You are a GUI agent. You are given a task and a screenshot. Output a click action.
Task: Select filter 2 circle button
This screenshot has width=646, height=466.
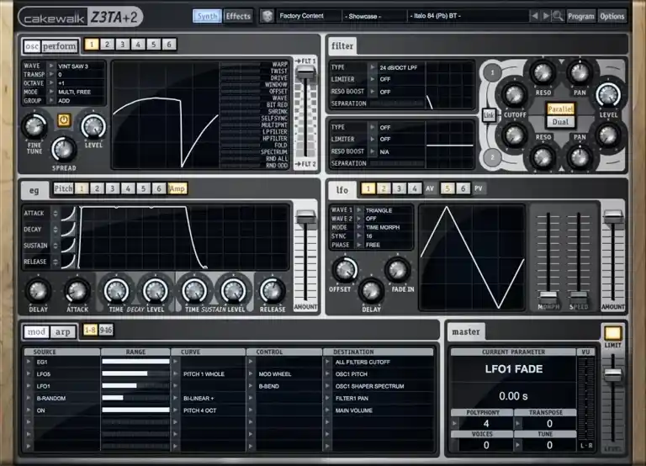(492, 157)
